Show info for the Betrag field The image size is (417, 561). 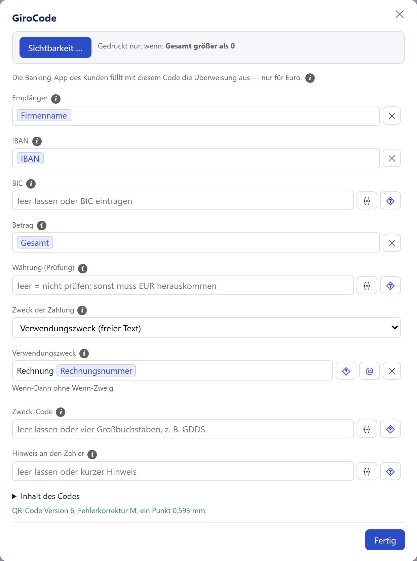[x=42, y=226]
